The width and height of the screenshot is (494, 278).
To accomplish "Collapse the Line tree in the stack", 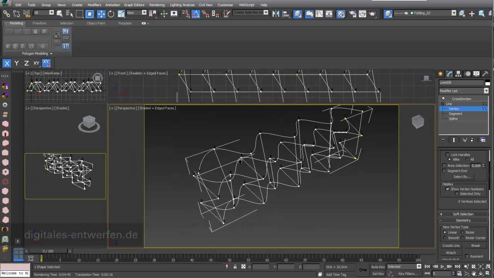I will (x=443, y=104).
